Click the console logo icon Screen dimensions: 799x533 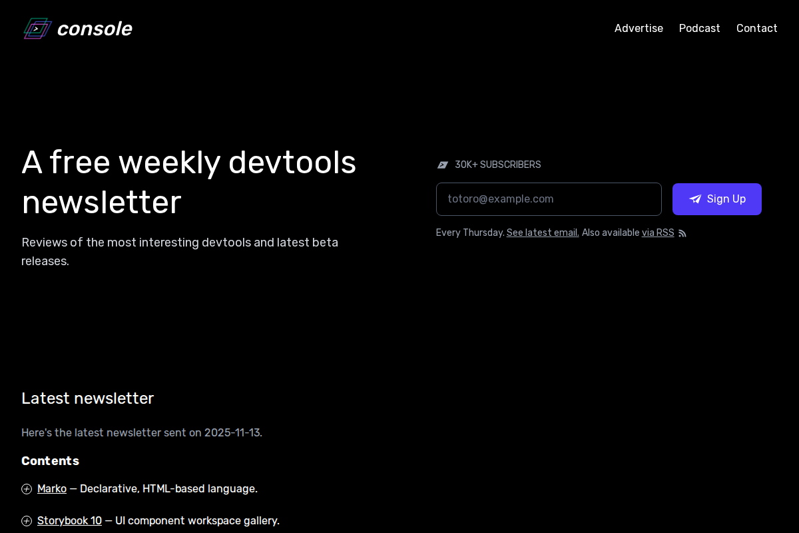[37, 29]
